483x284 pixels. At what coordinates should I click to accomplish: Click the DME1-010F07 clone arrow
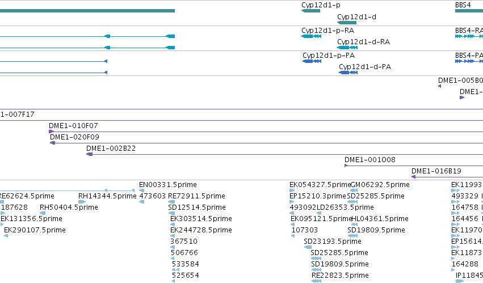tap(51, 132)
